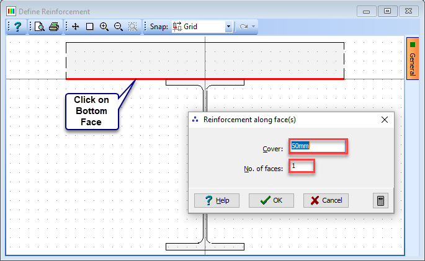The image size is (425, 261).
Task: Click the No. of faces field
Action: point(302,166)
